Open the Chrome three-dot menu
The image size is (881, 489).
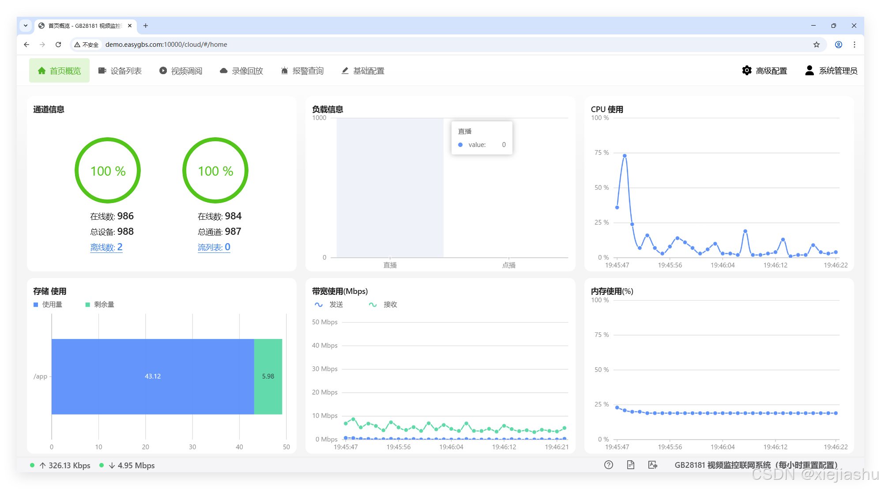click(855, 45)
